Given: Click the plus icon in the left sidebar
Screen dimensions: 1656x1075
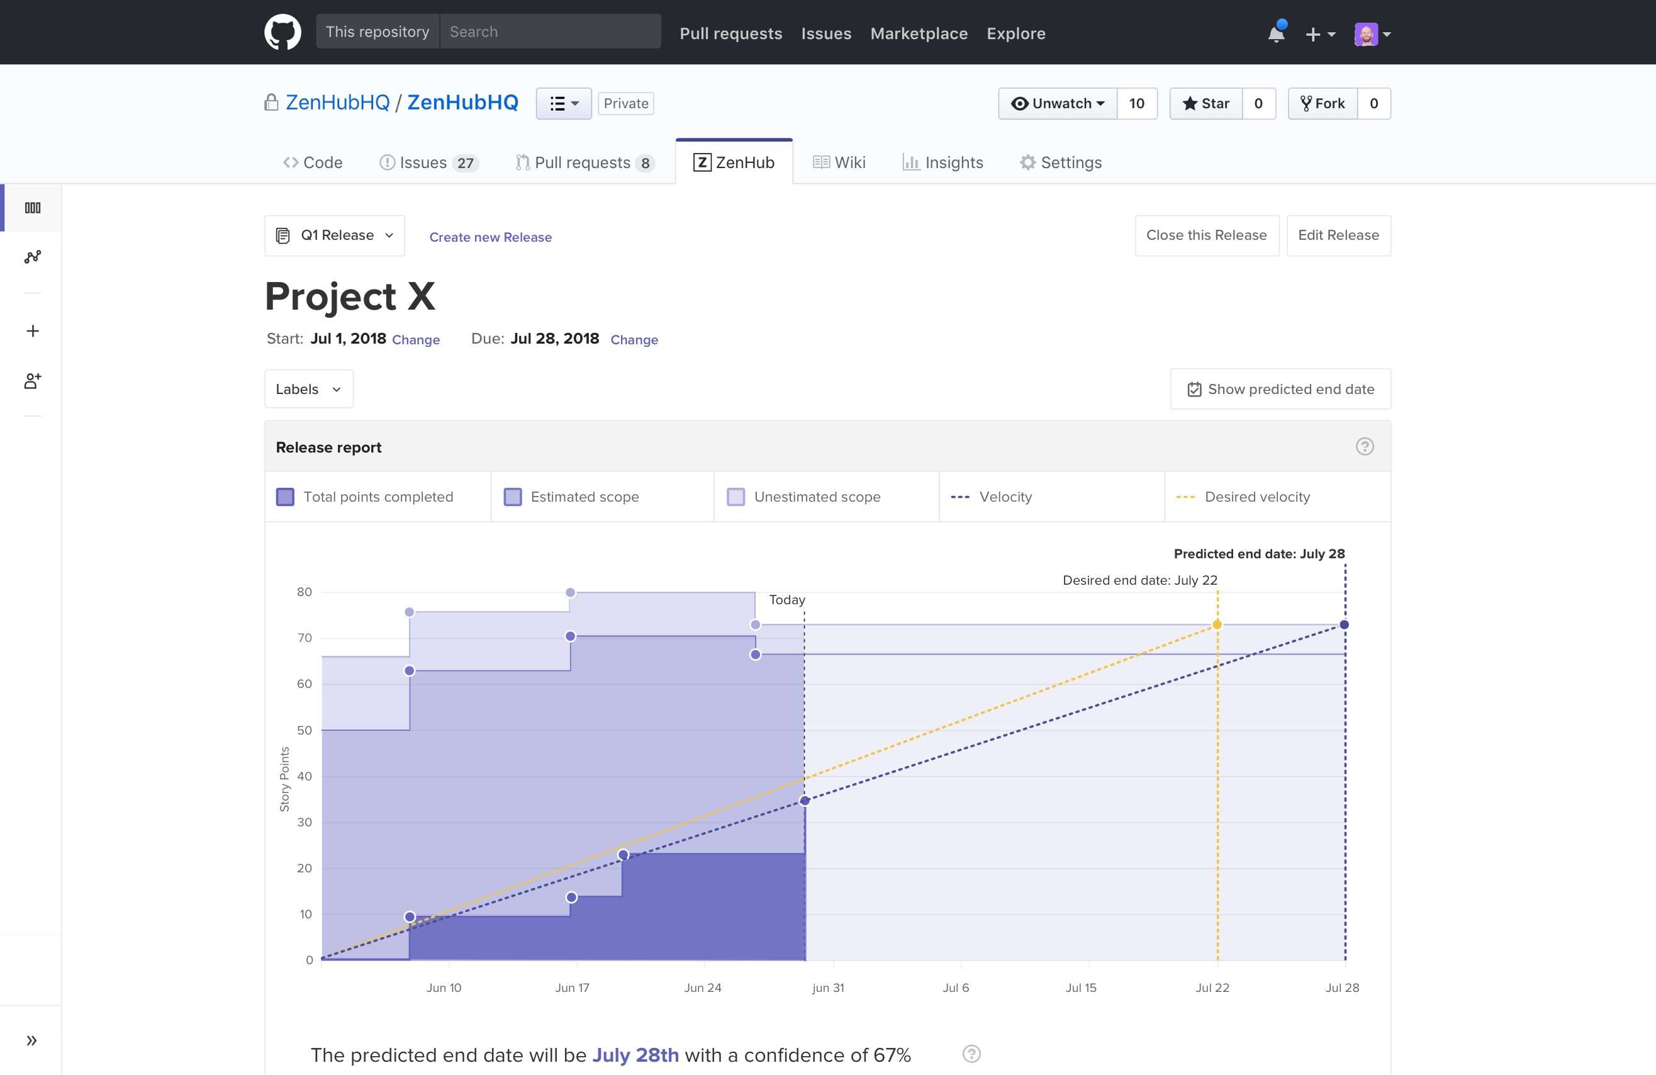Looking at the screenshot, I should click(x=31, y=330).
